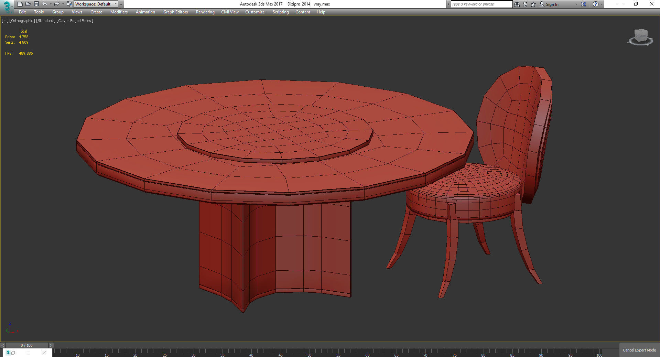
Task: Open the [Standard] viewport quality menu
Action: 45,21
